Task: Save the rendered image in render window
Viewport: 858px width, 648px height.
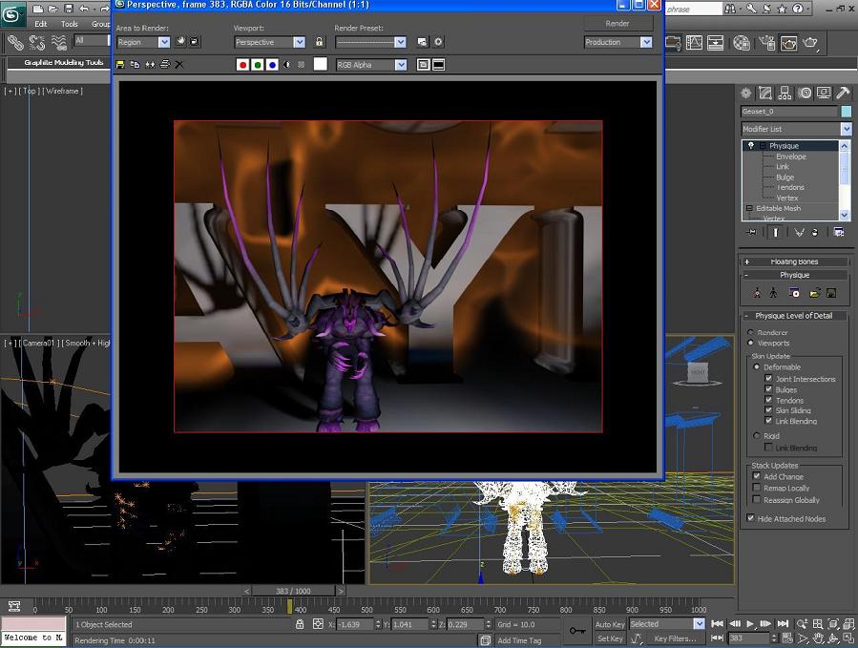Action: point(120,65)
